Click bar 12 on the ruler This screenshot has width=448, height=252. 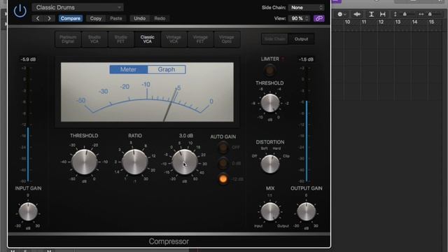pyautogui.click(x=381, y=22)
